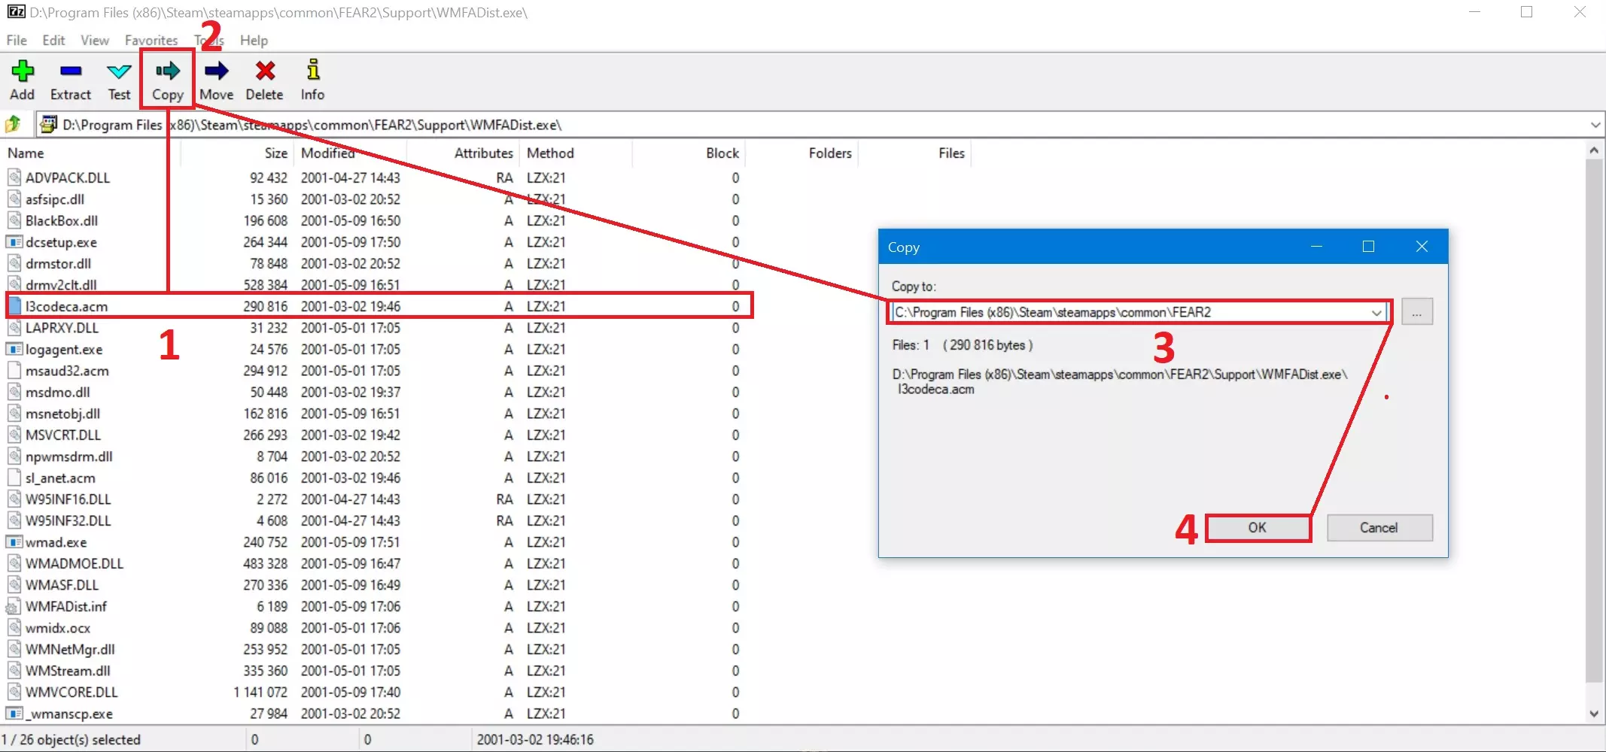Click the red Delete icon
This screenshot has height=752, width=1606.
tap(264, 79)
